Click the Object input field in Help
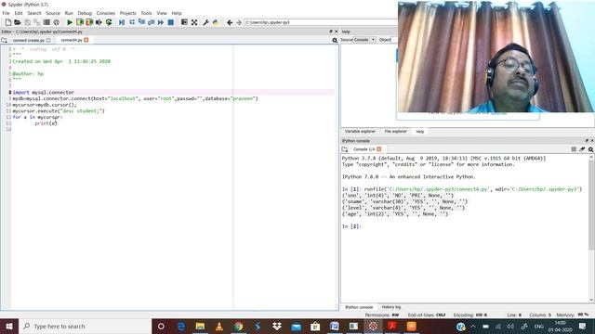Screen dimensions: 595x334 tap(394, 40)
